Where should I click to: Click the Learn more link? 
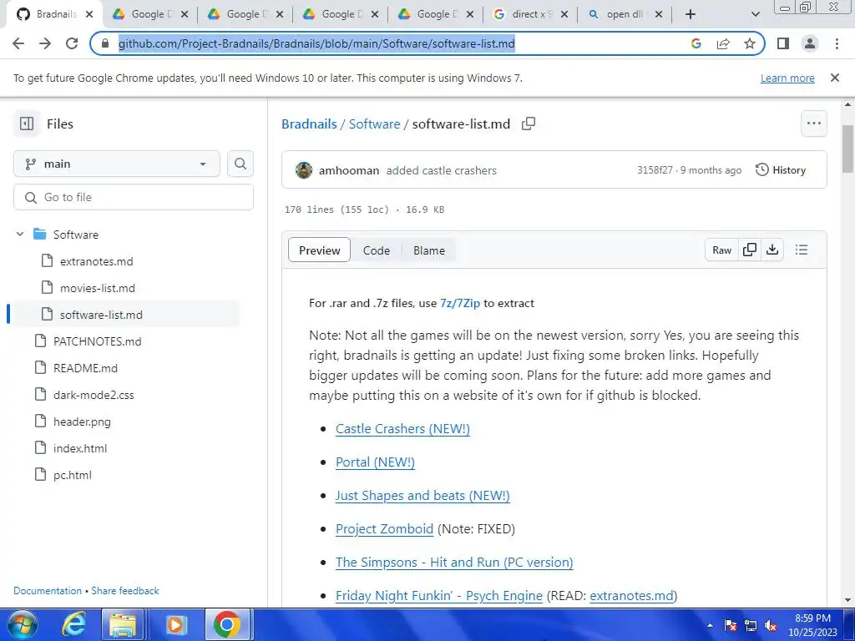pyautogui.click(x=787, y=78)
